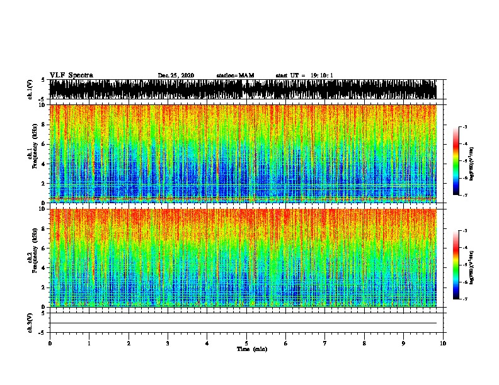
Task: Click inside the ch.2 spectrogram plot
Action: click(243, 258)
